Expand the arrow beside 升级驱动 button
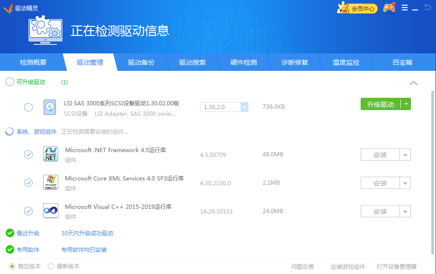Image resolution: width=436 pixels, height=274 pixels. click(406, 104)
